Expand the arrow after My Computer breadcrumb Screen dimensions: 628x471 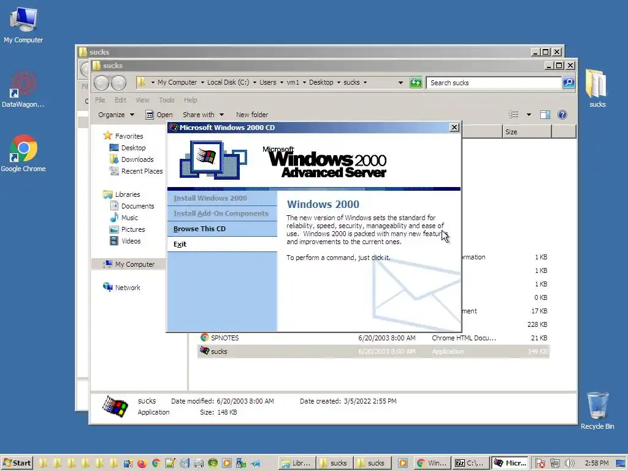[x=202, y=83]
